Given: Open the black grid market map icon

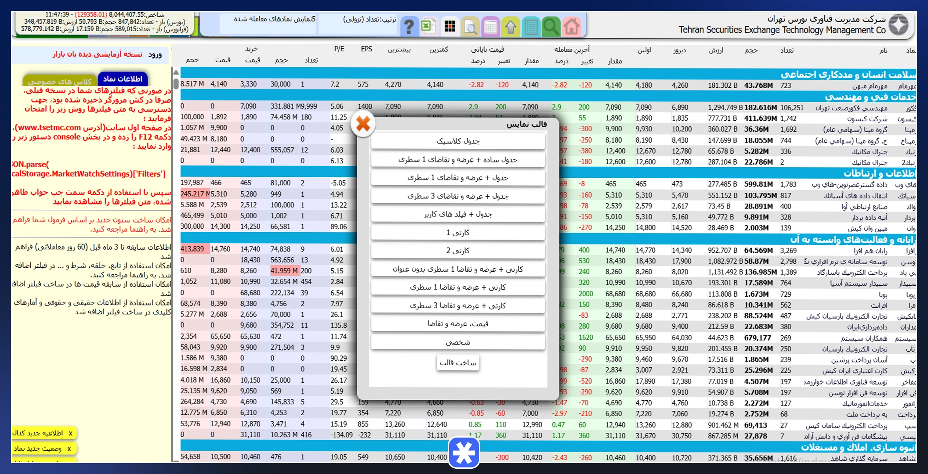Looking at the screenshot, I should pos(450,26).
